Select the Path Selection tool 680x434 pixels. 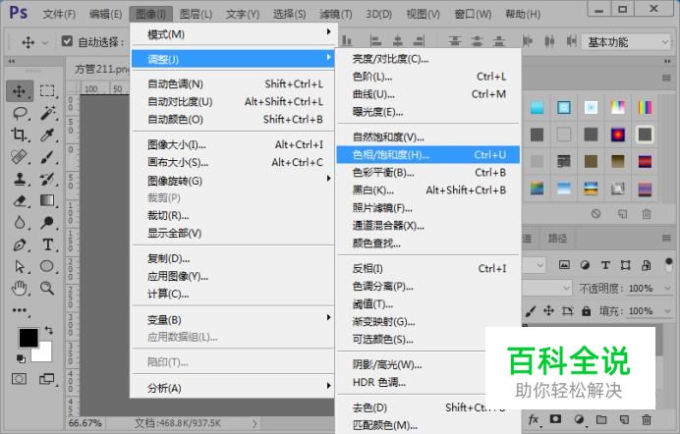(x=20, y=266)
